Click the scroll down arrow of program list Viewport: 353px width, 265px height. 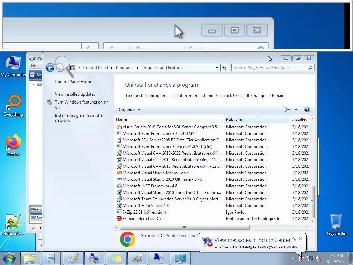pyautogui.click(x=312, y=221)
